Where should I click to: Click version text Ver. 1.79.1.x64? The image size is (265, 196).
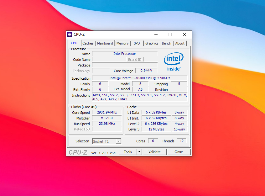click(103, 153)
